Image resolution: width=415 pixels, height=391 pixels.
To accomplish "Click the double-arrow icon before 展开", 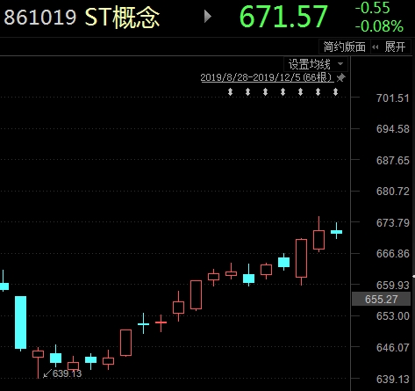I will pyautogui.click(x=376, y=47).
